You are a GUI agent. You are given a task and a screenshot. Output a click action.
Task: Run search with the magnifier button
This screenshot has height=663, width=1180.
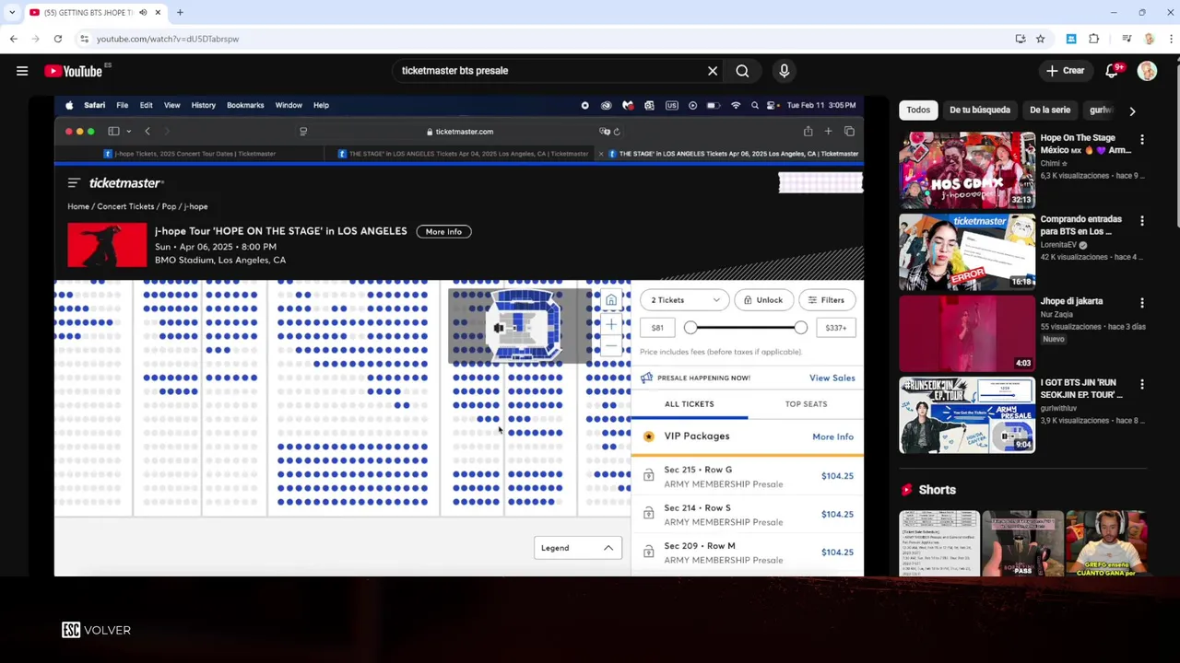point(742,71)
